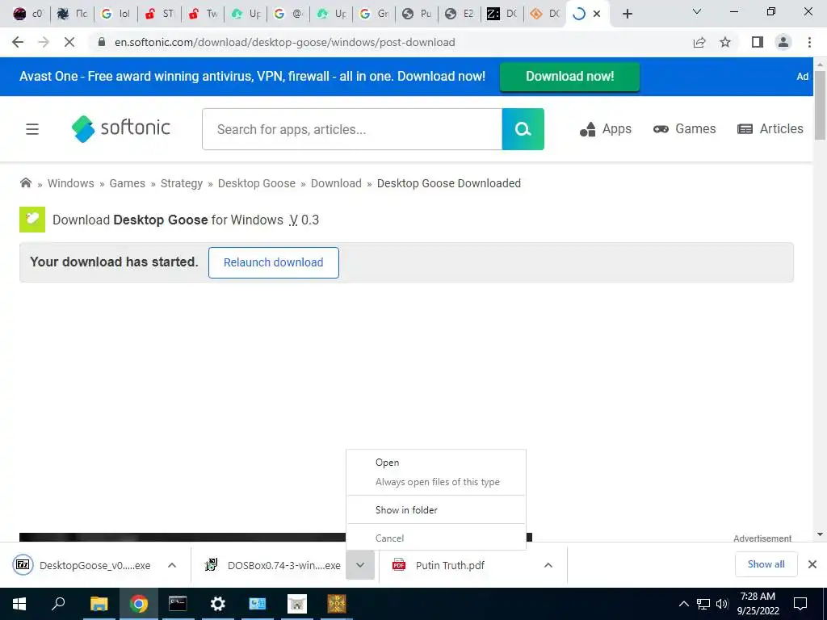Switch to the Google 'lol' tab
The height and width of the screenshot is (620, 827).
pyautogui.click(x=116, y=14)
